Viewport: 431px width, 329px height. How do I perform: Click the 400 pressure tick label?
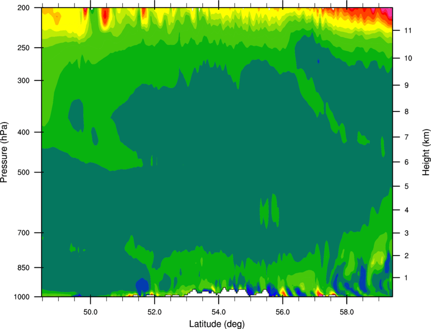pos(23,132)
